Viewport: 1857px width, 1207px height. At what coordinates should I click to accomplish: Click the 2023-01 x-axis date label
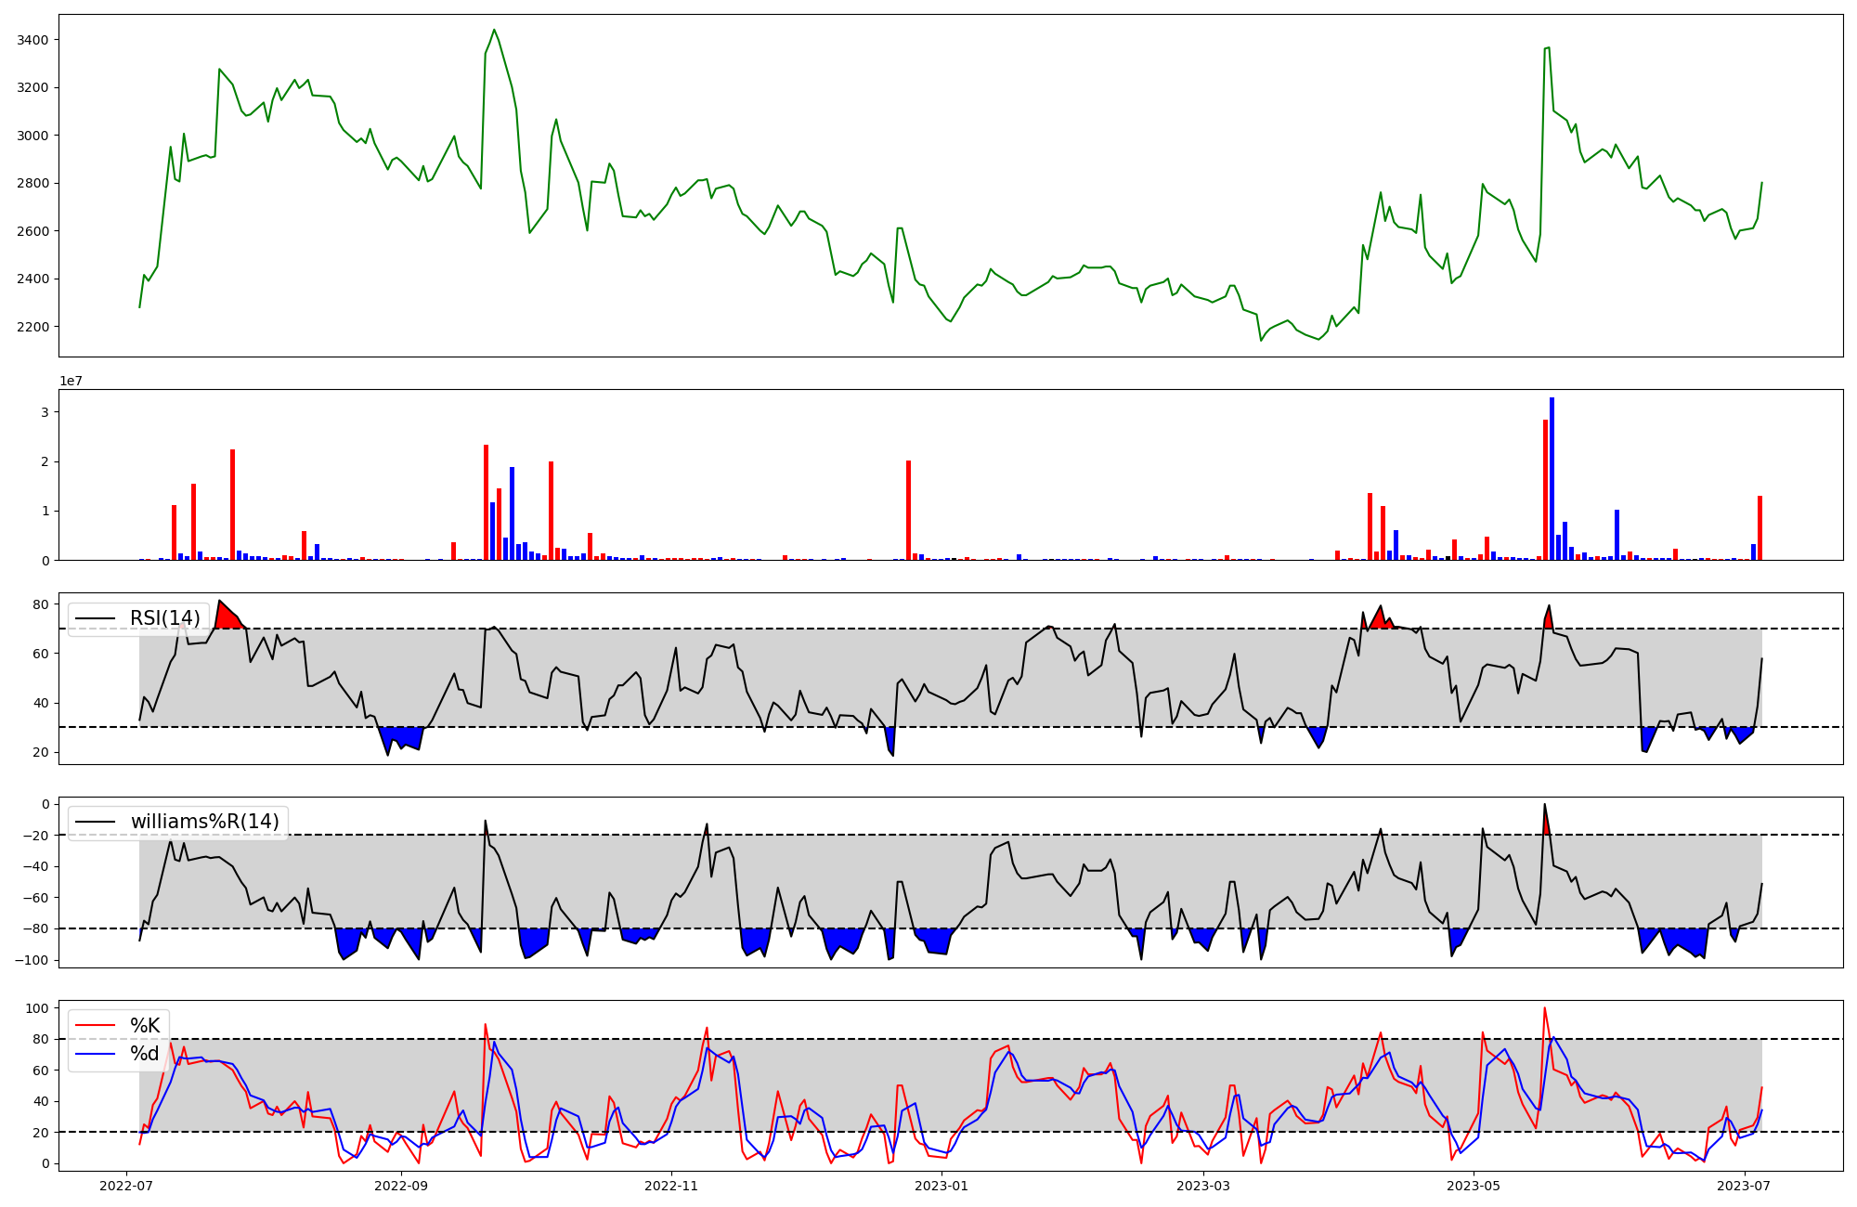(x=941, y=1186)
